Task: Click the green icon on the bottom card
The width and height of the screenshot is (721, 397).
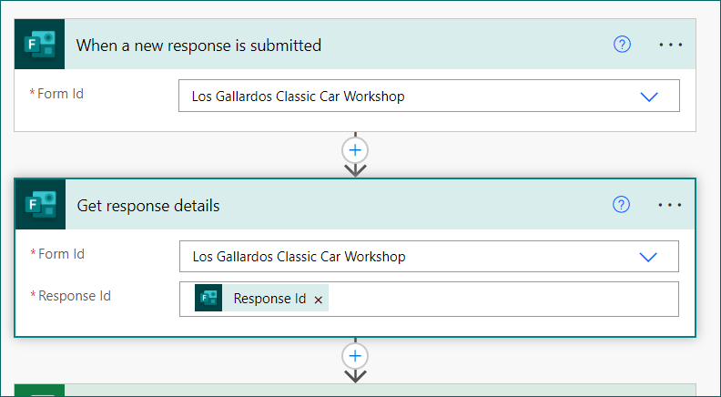Action: coord(40,391)
